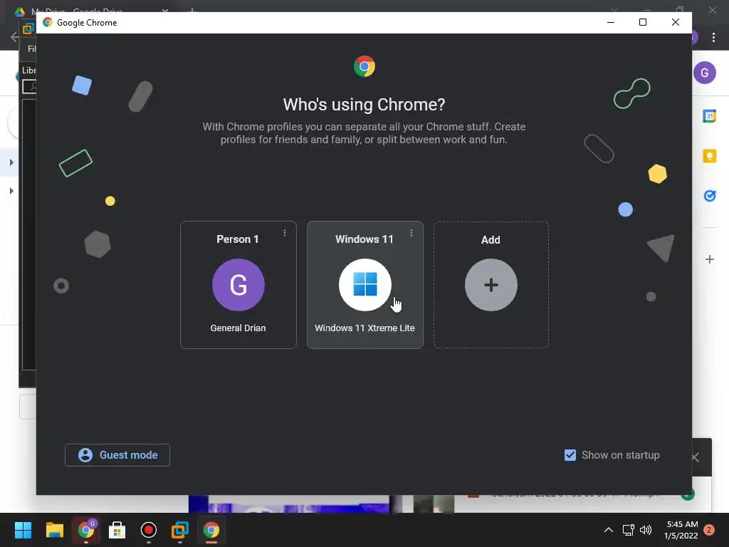Get add-ons plus icon in Drive side panel

(710, 259)
